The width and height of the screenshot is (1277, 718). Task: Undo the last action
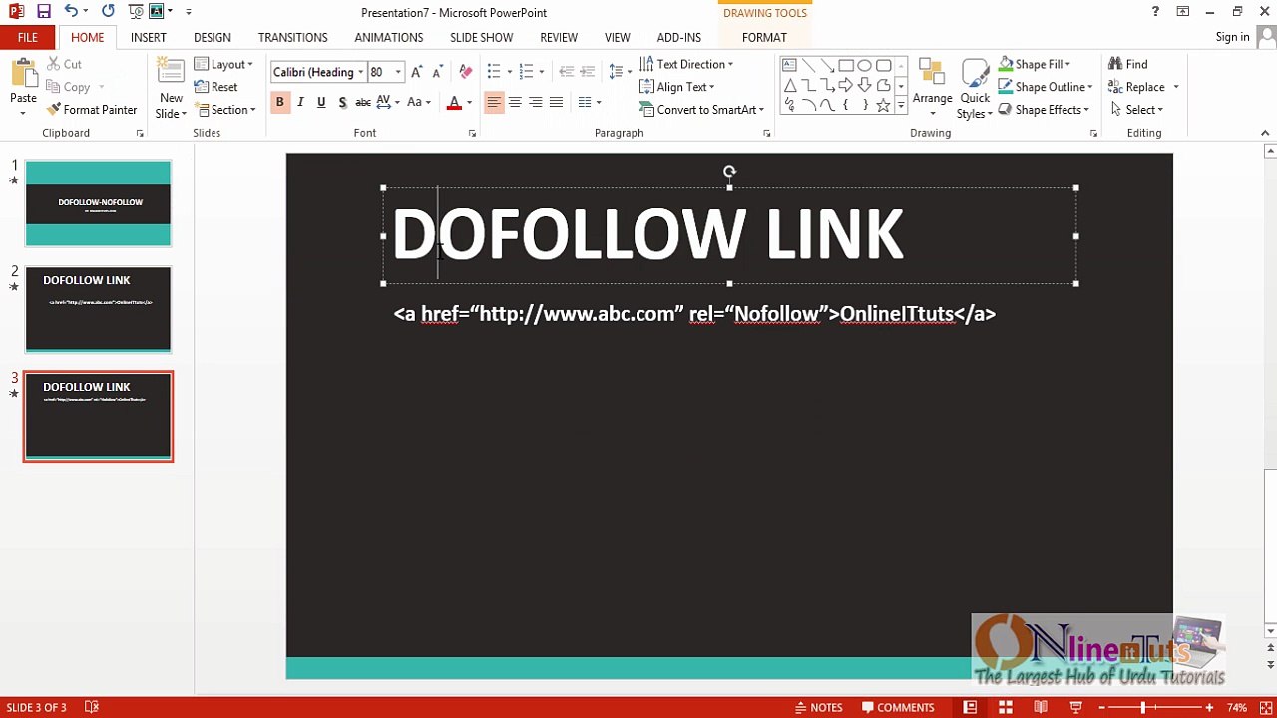(x=71, y=12)
